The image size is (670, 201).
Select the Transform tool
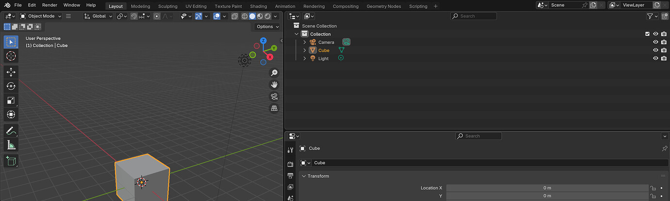click(11, 115)
